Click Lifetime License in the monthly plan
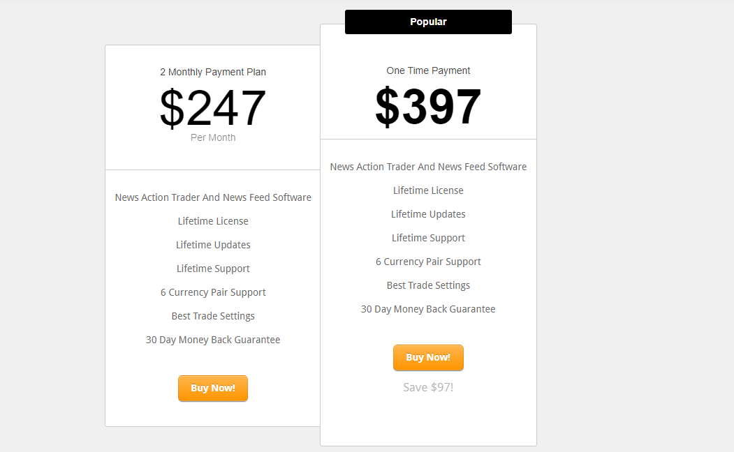This screenshot has height=452, width=734. point(213,221)
